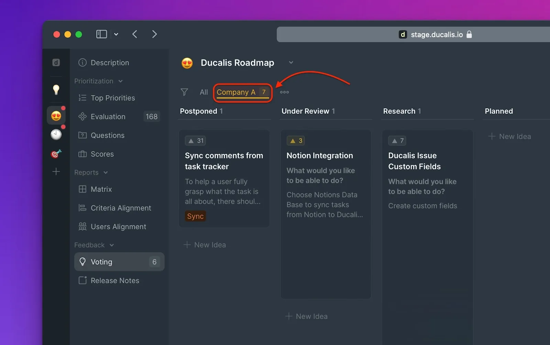550x345 pixels.
Task: Open the three-dot more options icon
Action: (x=284, y=92)
